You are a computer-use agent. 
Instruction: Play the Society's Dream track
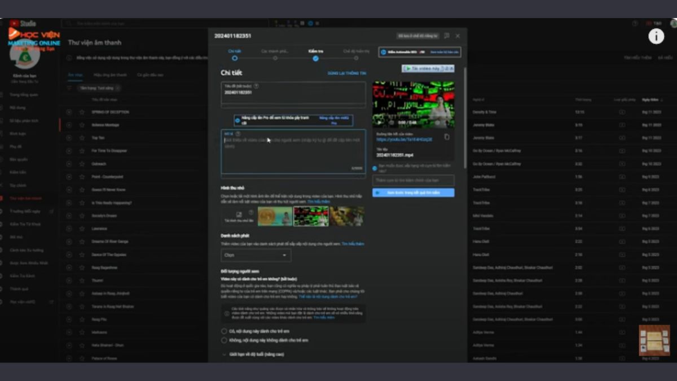click(69, 216)
